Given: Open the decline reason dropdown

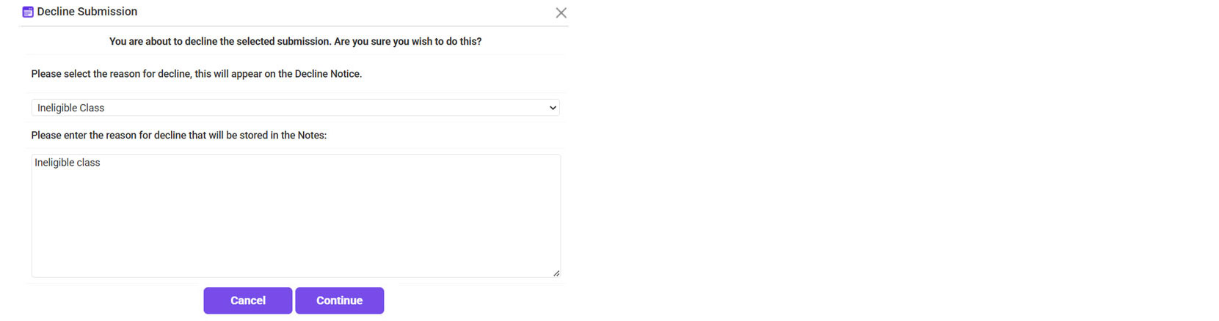Looking at the screenshot, I should click(295, 108).
